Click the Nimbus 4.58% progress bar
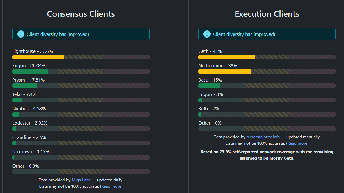This screenshot has height=193, width=344. click(x=81, y=114)
